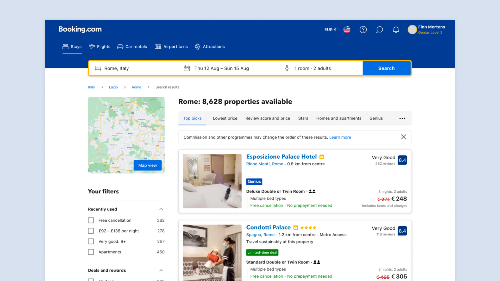The width and height of the screenshot is (500, 281).
Task: Open Esposizione Palace Hotel title link
Action: click(282, 157)
